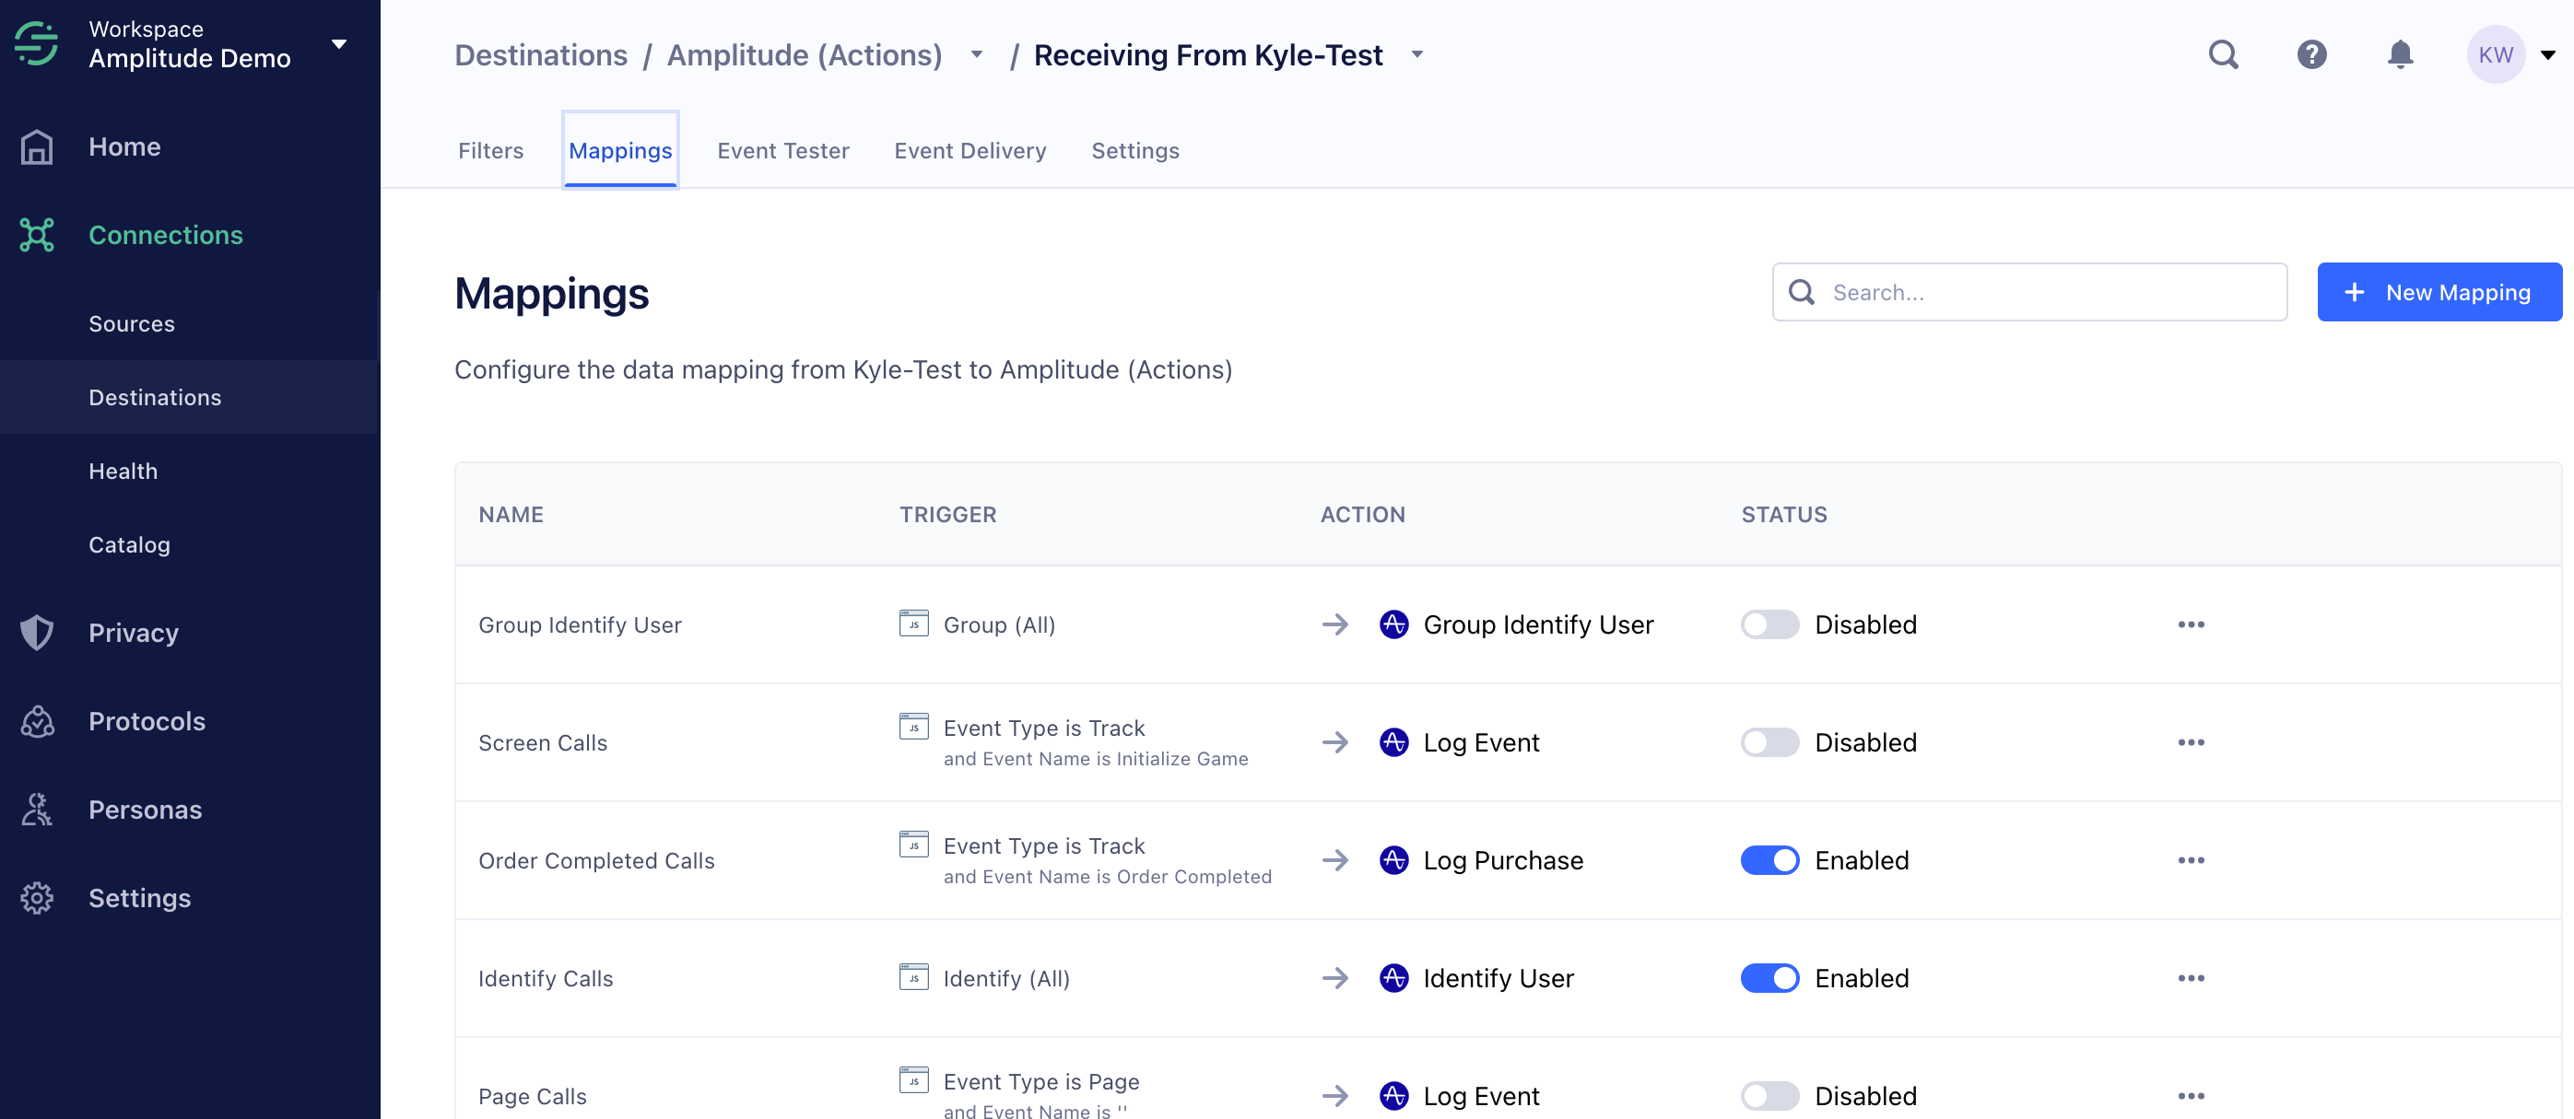Screen dimensions: 2574x1119
Task: Open the Identify Calls mapping
Action: pyautogui.click(x=546, y=978)
